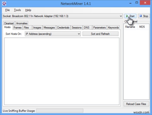
Task: Stop capture with the Stop button
Action: (x=144, y=16)
